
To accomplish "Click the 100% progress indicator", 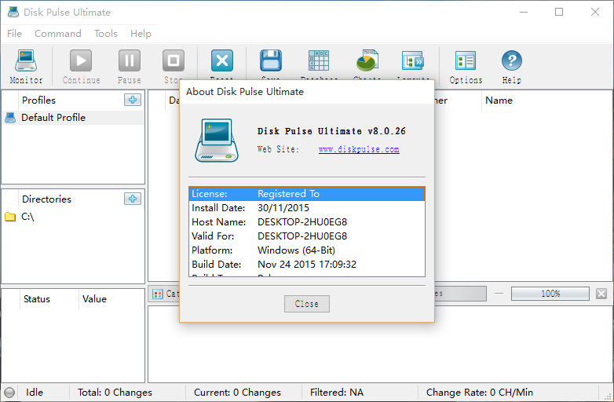I will pos(550,294).
